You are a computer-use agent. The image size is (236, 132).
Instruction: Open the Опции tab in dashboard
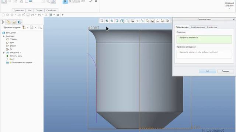[39, 10]
